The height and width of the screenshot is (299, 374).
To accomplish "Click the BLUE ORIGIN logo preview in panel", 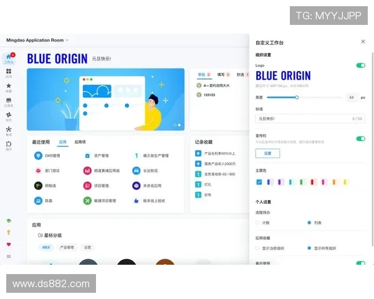I will point(283,76).
